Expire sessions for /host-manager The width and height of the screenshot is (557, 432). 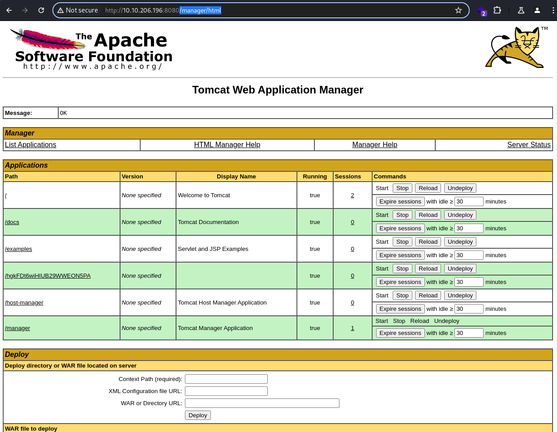(400, 309)
